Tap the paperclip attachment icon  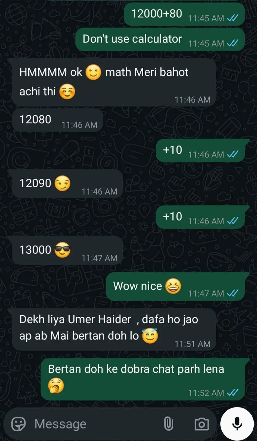pyautogui.click(x=168, y=424)
